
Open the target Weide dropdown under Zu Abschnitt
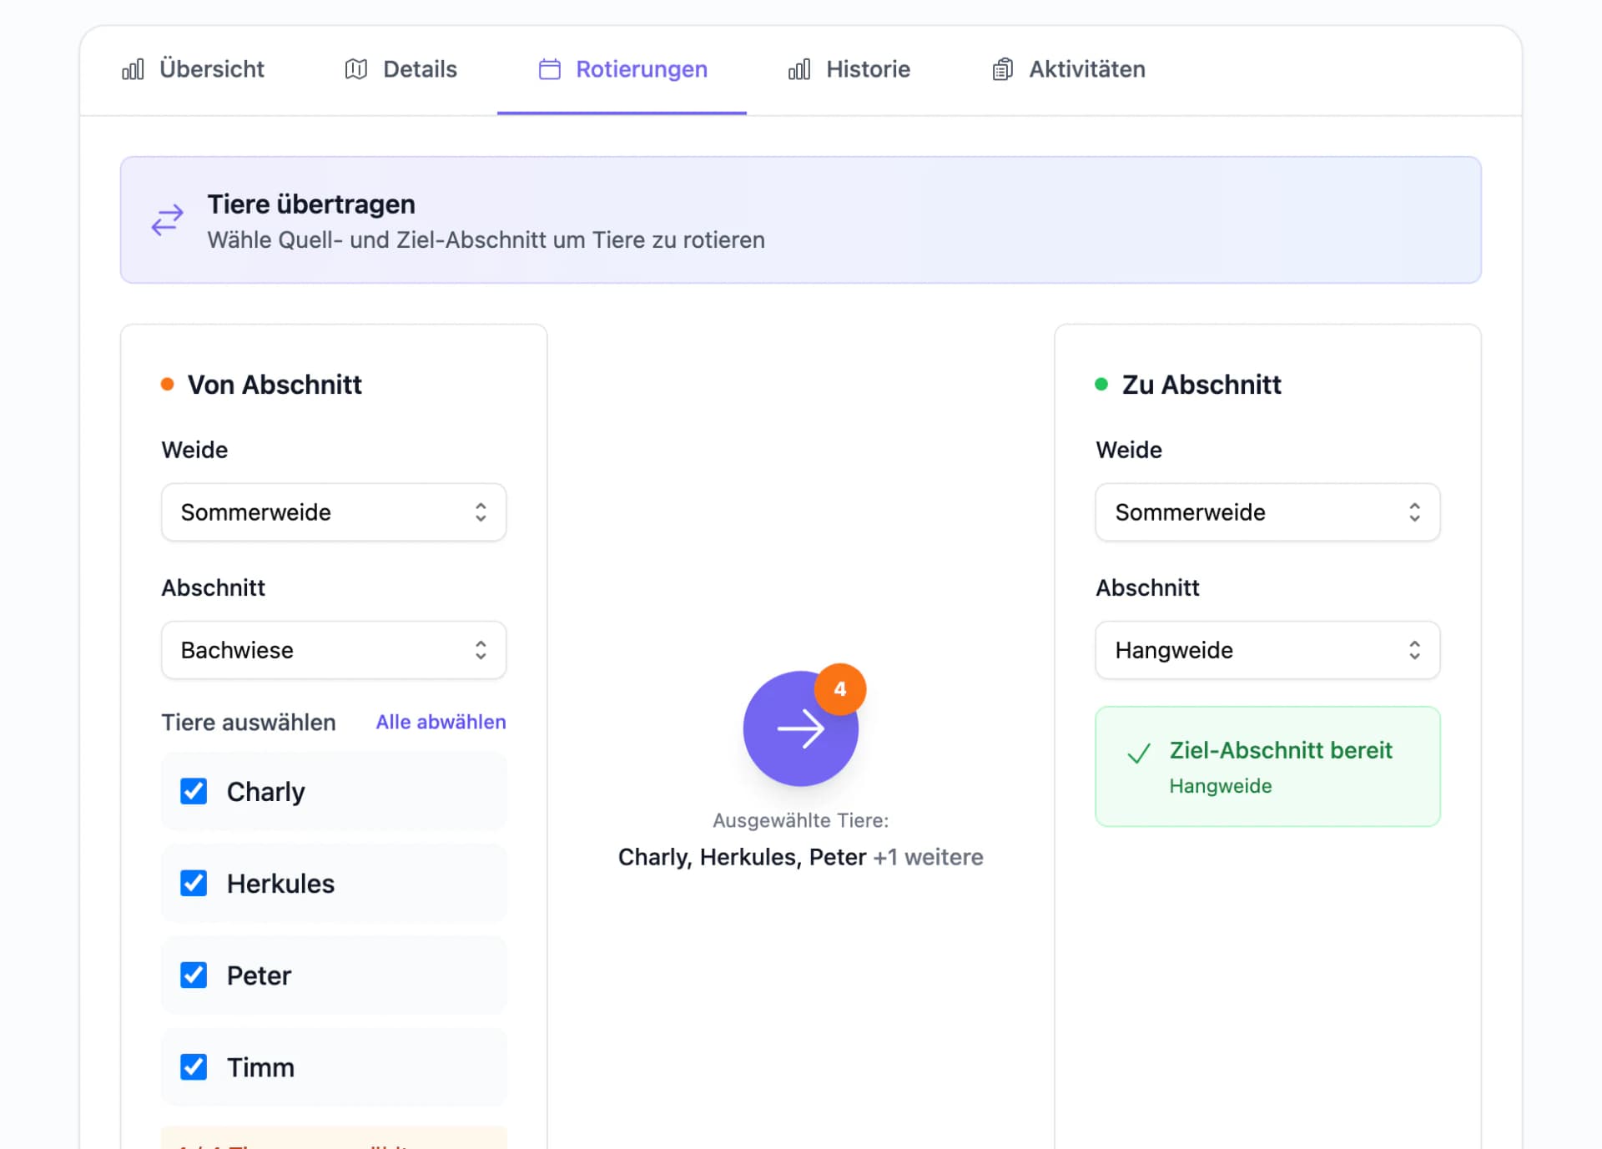coord(1267,512)
